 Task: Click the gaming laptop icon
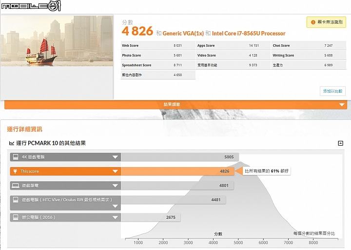click(x=16, y=186)
